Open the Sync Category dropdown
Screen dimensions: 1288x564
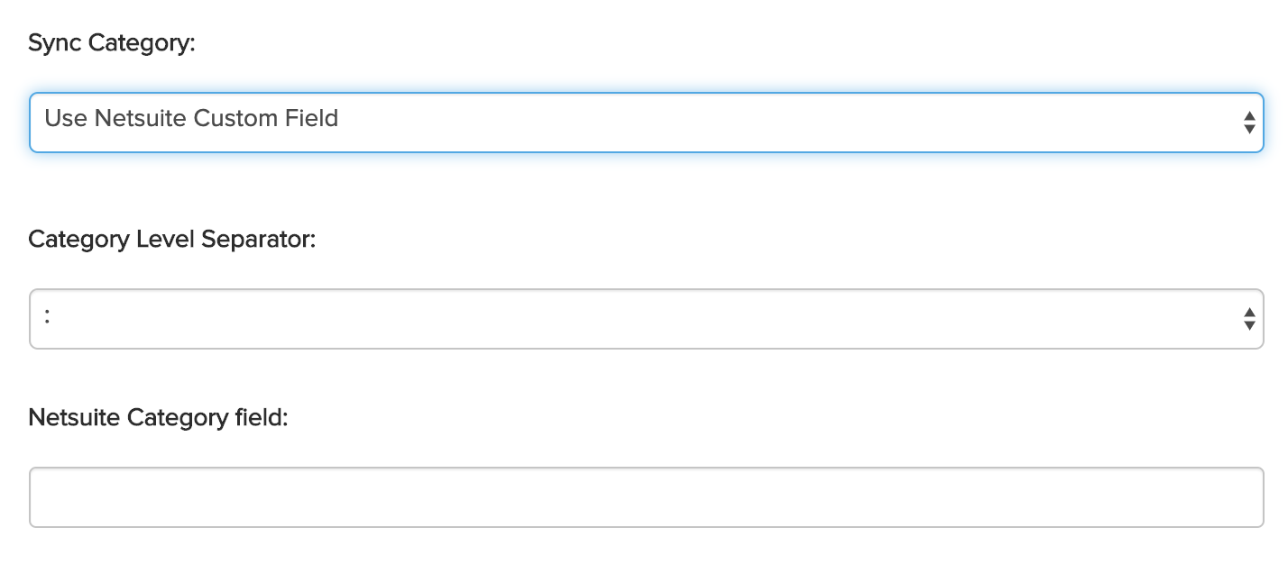coord(646,123)
